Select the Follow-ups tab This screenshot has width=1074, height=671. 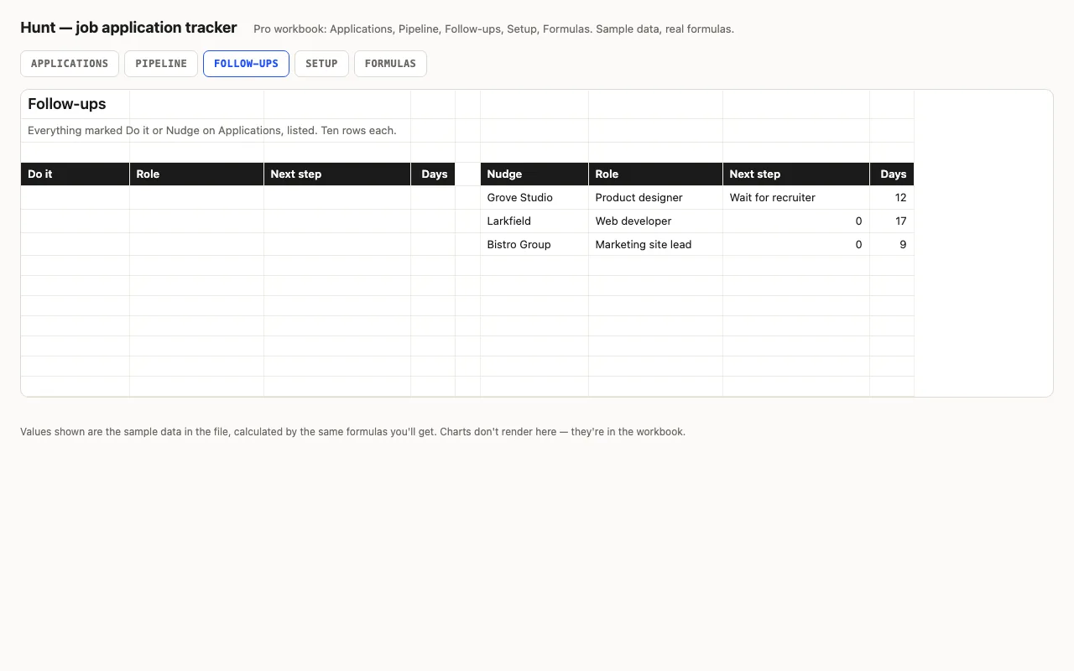point(246,64)
